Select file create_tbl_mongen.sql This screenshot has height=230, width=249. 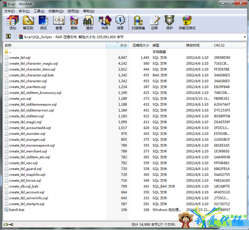(27, 140)
